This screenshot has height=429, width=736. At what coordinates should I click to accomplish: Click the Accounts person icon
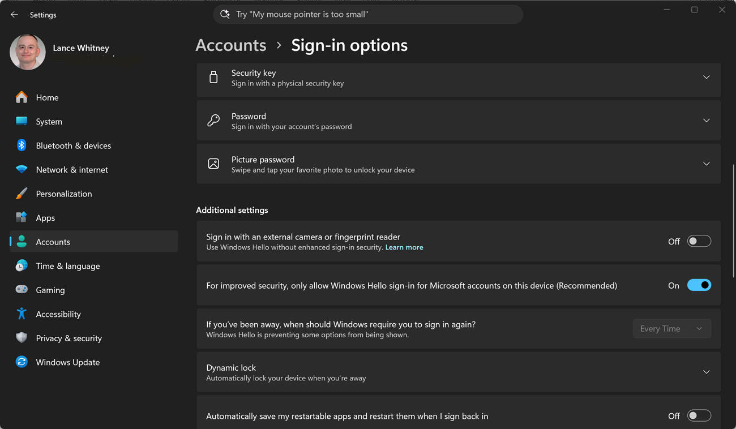tap(22, 242)
